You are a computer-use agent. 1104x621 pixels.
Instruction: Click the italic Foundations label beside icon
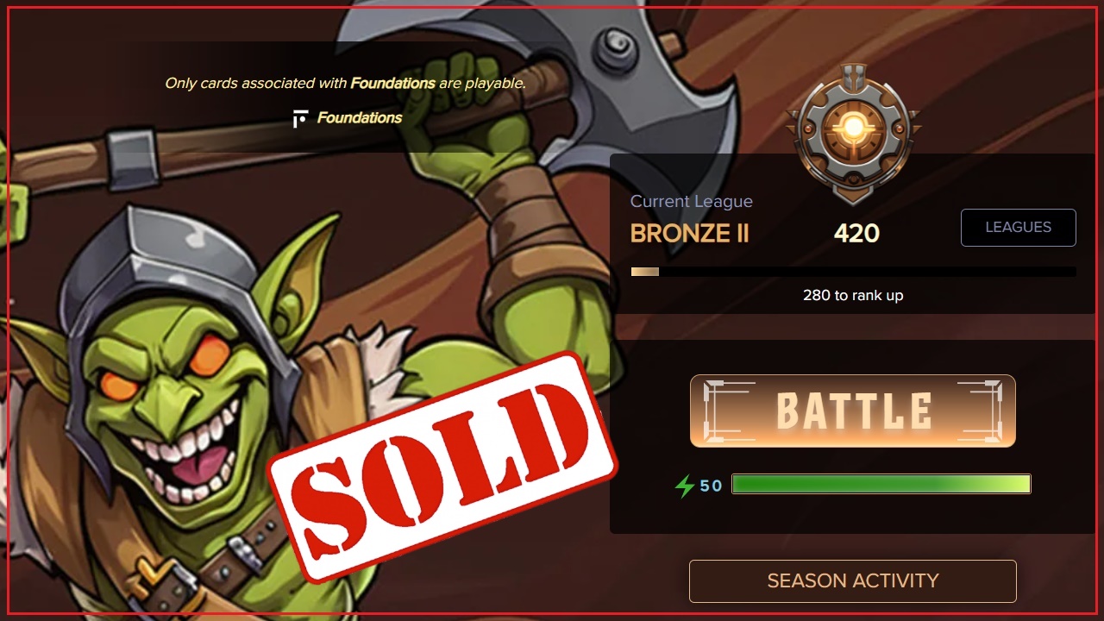360,118
